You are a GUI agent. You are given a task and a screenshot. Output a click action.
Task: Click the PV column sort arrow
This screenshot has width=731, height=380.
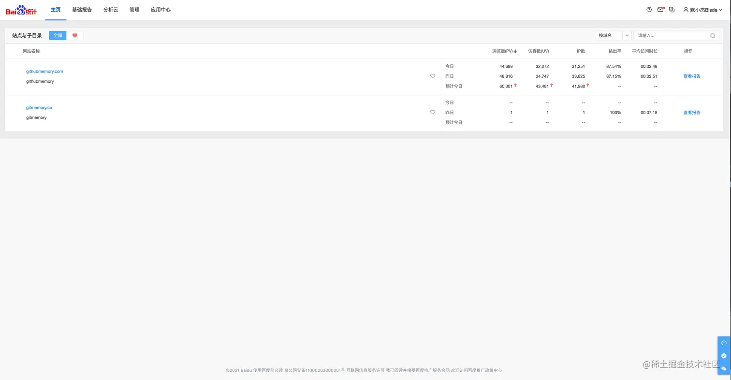click(515, 51)
